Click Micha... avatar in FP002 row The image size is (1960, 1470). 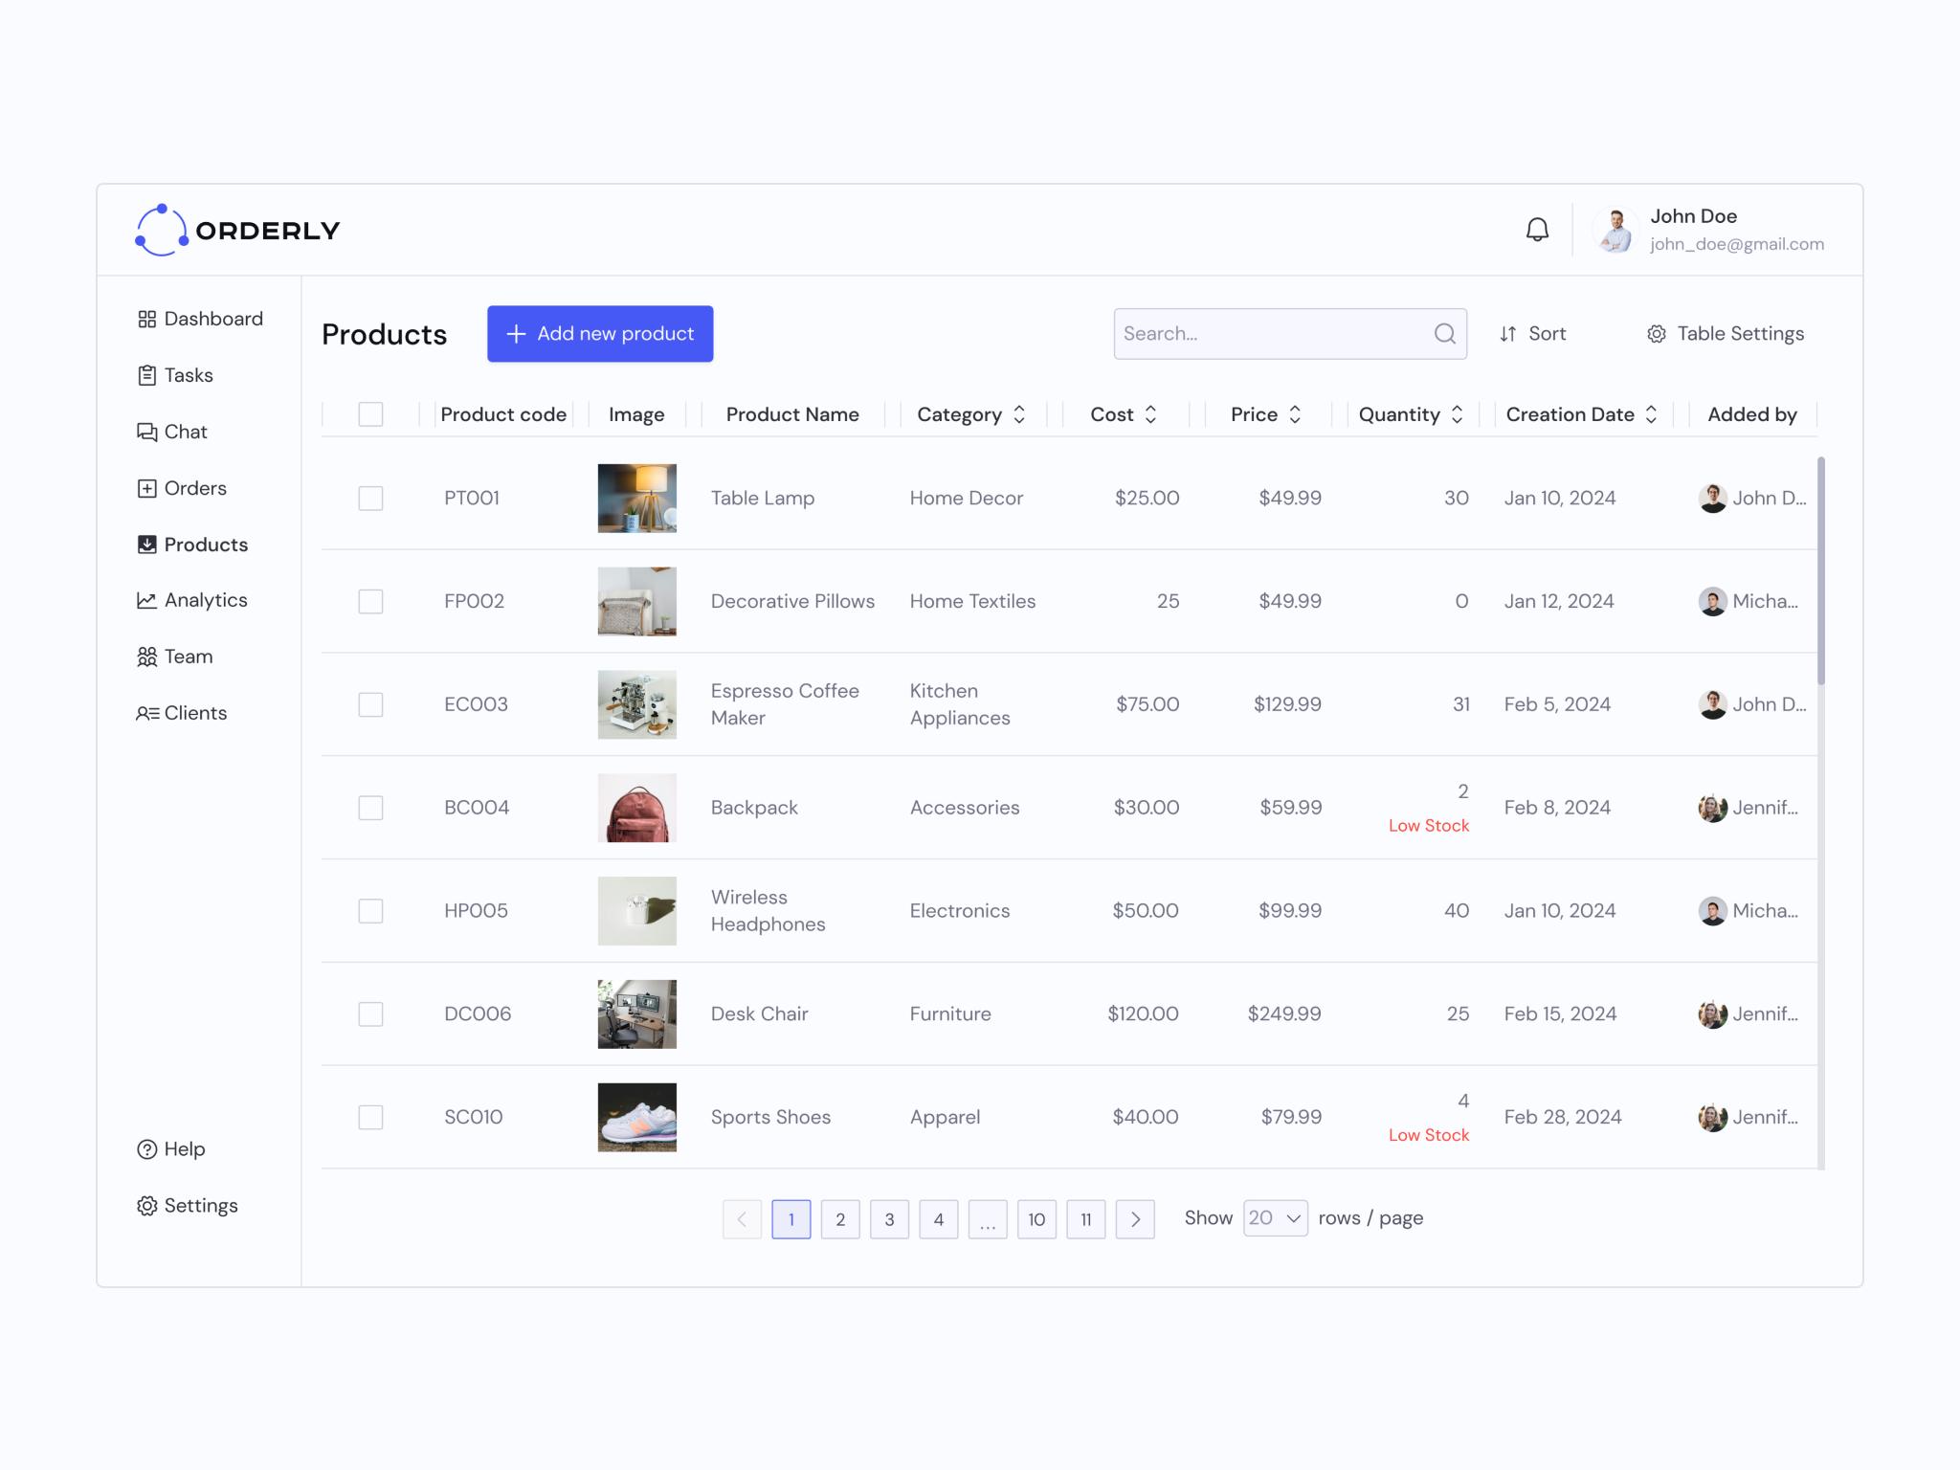pyautogui.click(x=1712, y=601)
